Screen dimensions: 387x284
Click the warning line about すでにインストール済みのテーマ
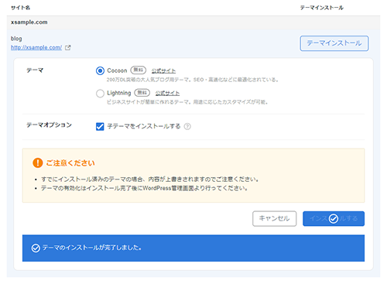pyautogui.click(x=150, y=179)
